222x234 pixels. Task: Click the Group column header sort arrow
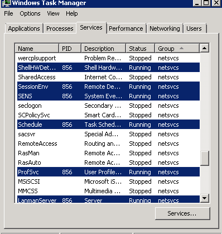[182, 49]
